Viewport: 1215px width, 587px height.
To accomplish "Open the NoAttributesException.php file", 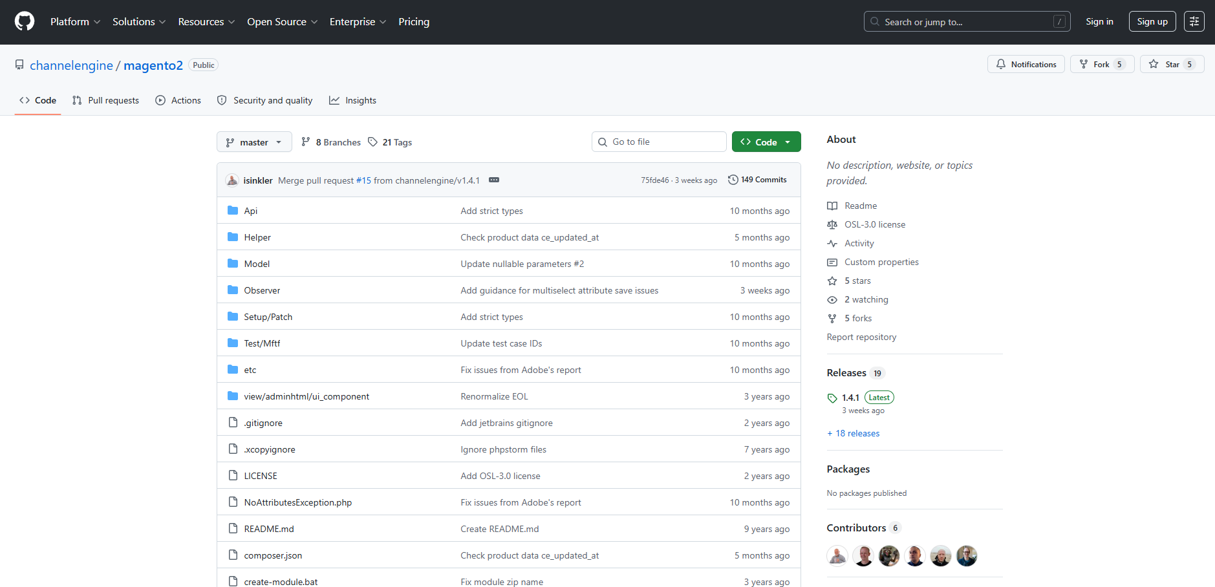I will 298,502.
